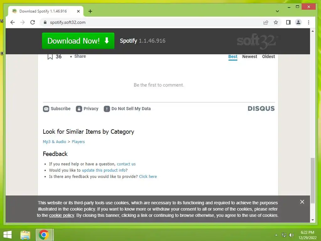Go back with the browser back arrow
Image resolution: width=321 pixels, height=241 pixels.
pos(13,22)
